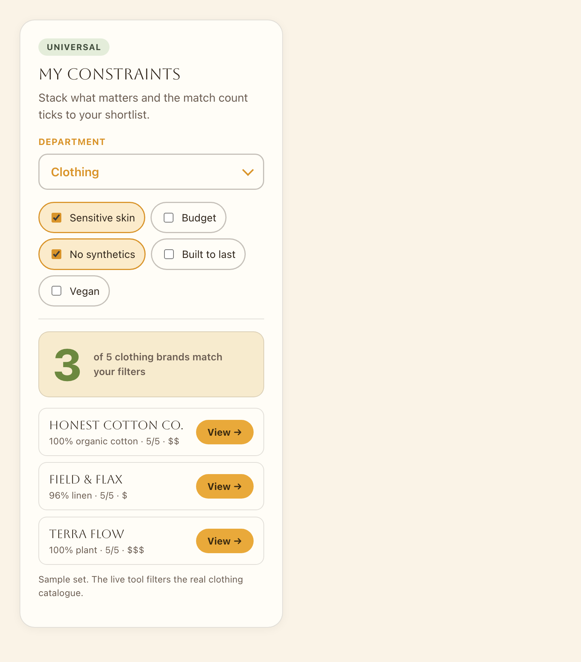Open Terra Flow via its View button
This screenshot has width=581, height=662.
pos(225,541)
